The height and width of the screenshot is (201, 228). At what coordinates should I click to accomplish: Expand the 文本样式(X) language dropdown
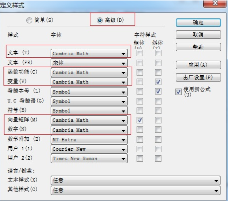coord(136,181)
